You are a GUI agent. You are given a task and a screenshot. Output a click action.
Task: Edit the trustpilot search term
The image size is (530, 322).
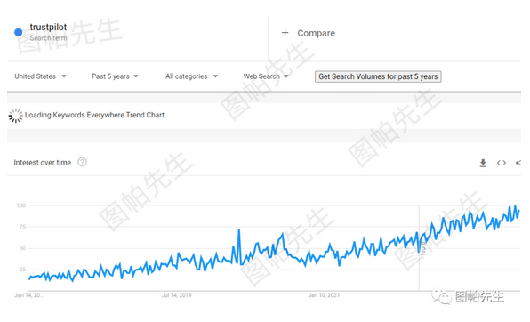(48, 27)
